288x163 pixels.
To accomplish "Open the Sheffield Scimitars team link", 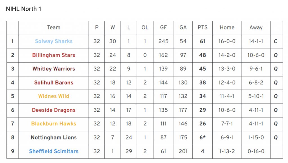I will point(54,151).
